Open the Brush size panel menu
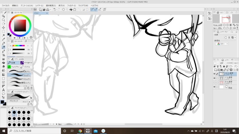The image size is (239, 134). 9,108
